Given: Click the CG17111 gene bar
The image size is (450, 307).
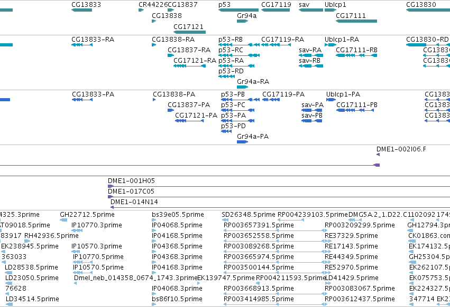Looking at the screenshot, I should [x=356, y=21].
